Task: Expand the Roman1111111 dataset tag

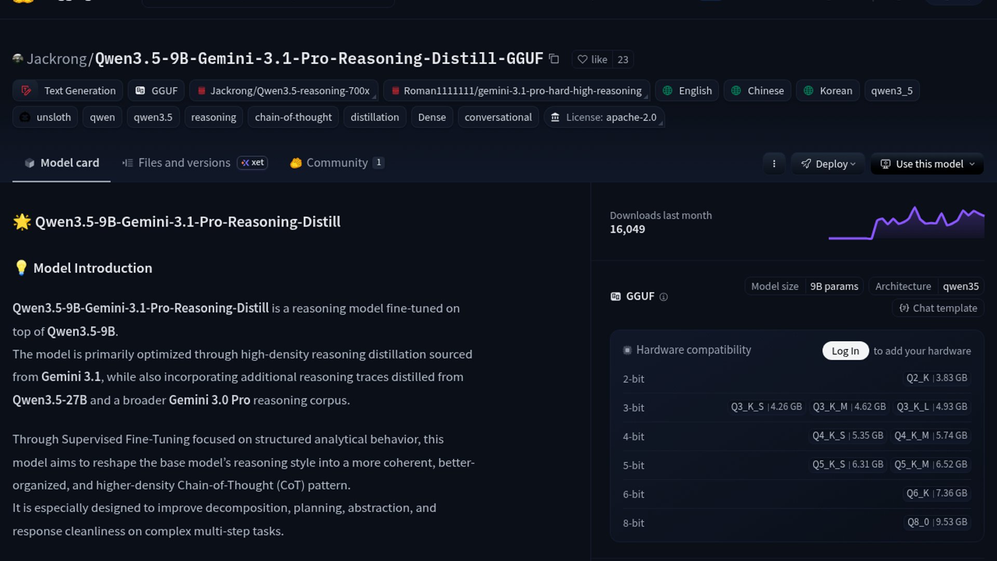Action: [645, 96]
